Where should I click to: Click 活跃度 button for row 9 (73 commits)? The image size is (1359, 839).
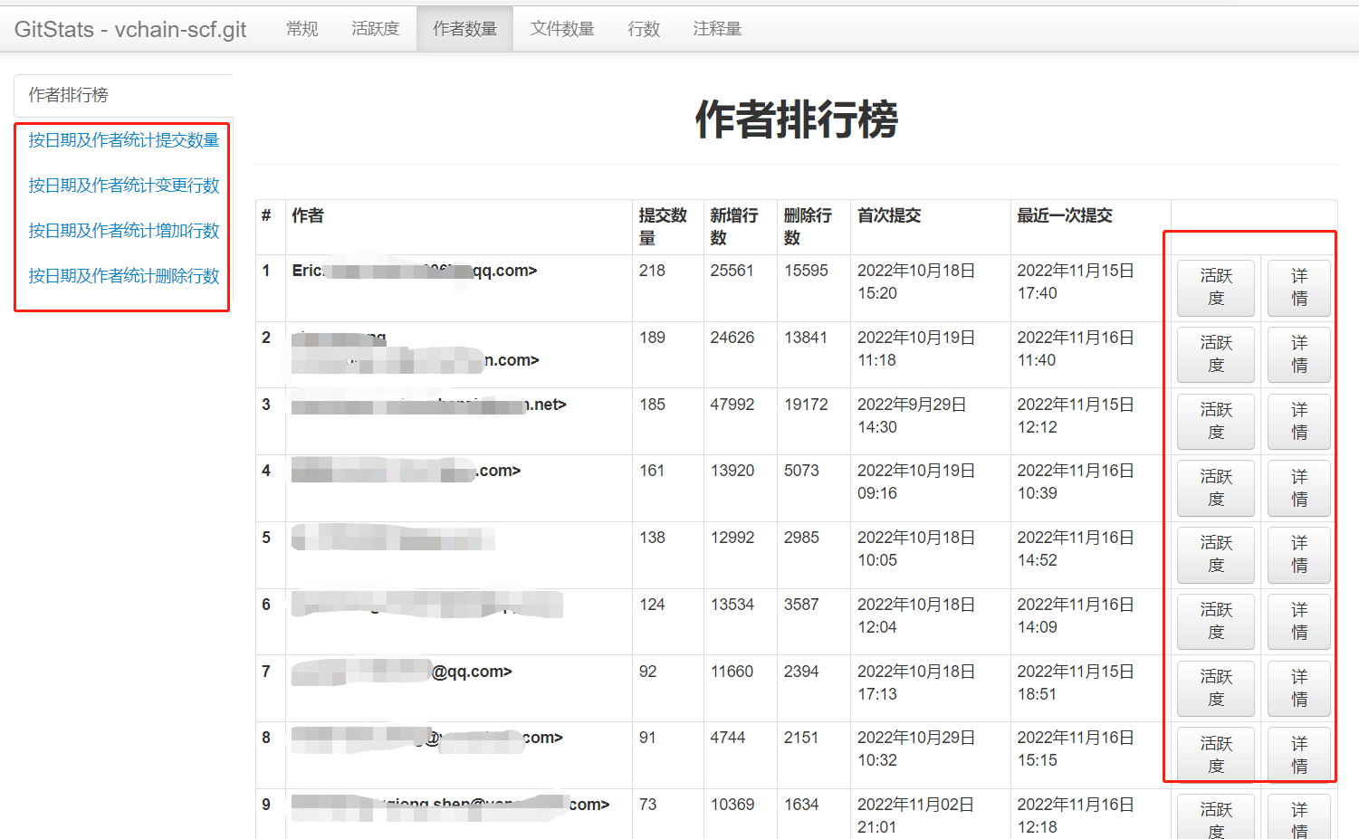click(1216, 817)
